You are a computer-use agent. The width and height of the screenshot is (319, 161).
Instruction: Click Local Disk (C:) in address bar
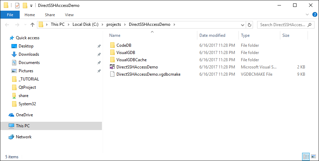click(x=85, y=24)
